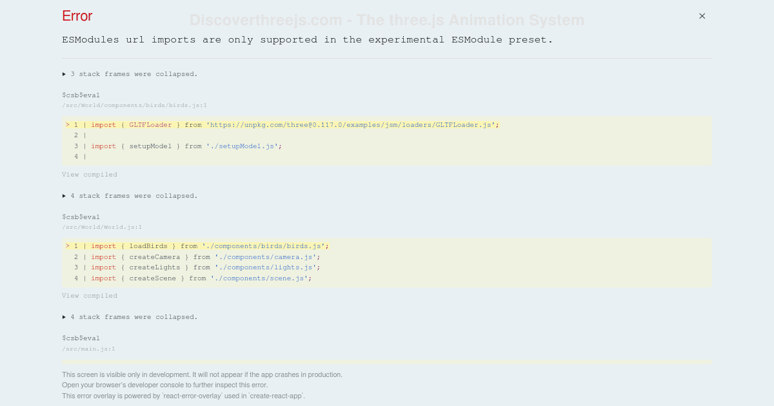Open the birds.js:1 file path
The width and height of the screenshot is (774, 406).
tap(134, 105)
